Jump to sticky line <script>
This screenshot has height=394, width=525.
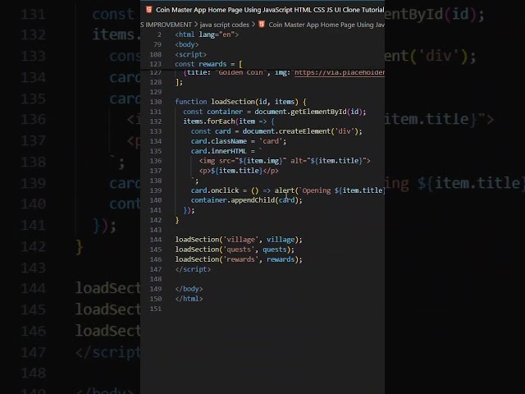(x=190, y=54)
